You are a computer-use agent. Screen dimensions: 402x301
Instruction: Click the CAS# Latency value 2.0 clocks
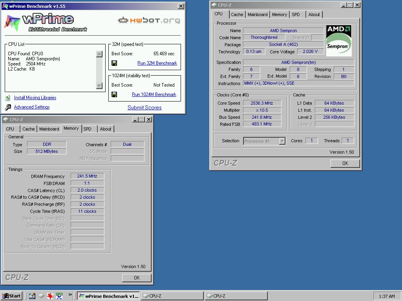click(x=87, y=190)
